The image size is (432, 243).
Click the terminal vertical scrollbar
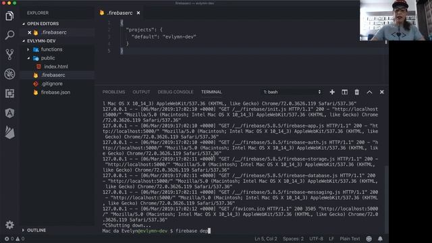tap(387, 199)
